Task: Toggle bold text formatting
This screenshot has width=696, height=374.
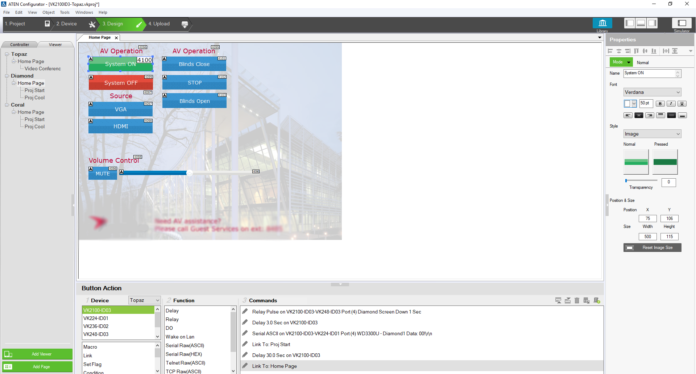Action: (x=660, y=104)
